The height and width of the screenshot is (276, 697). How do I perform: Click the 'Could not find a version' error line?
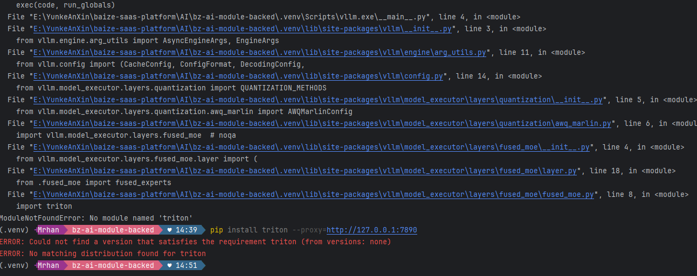[195, 242]
